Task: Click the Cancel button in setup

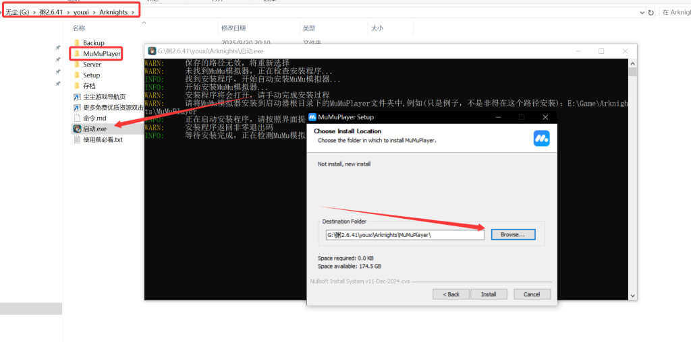Action: click(x=532, y=294)
